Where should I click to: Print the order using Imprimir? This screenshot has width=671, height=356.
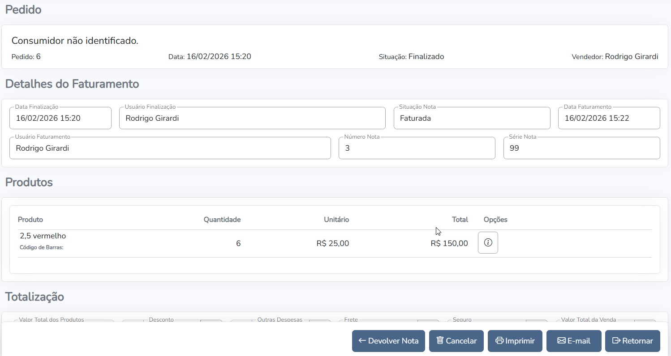(x=515, y=341)
